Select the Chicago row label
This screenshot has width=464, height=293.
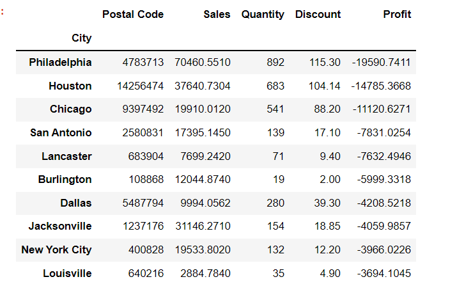[x=71, y=109]
